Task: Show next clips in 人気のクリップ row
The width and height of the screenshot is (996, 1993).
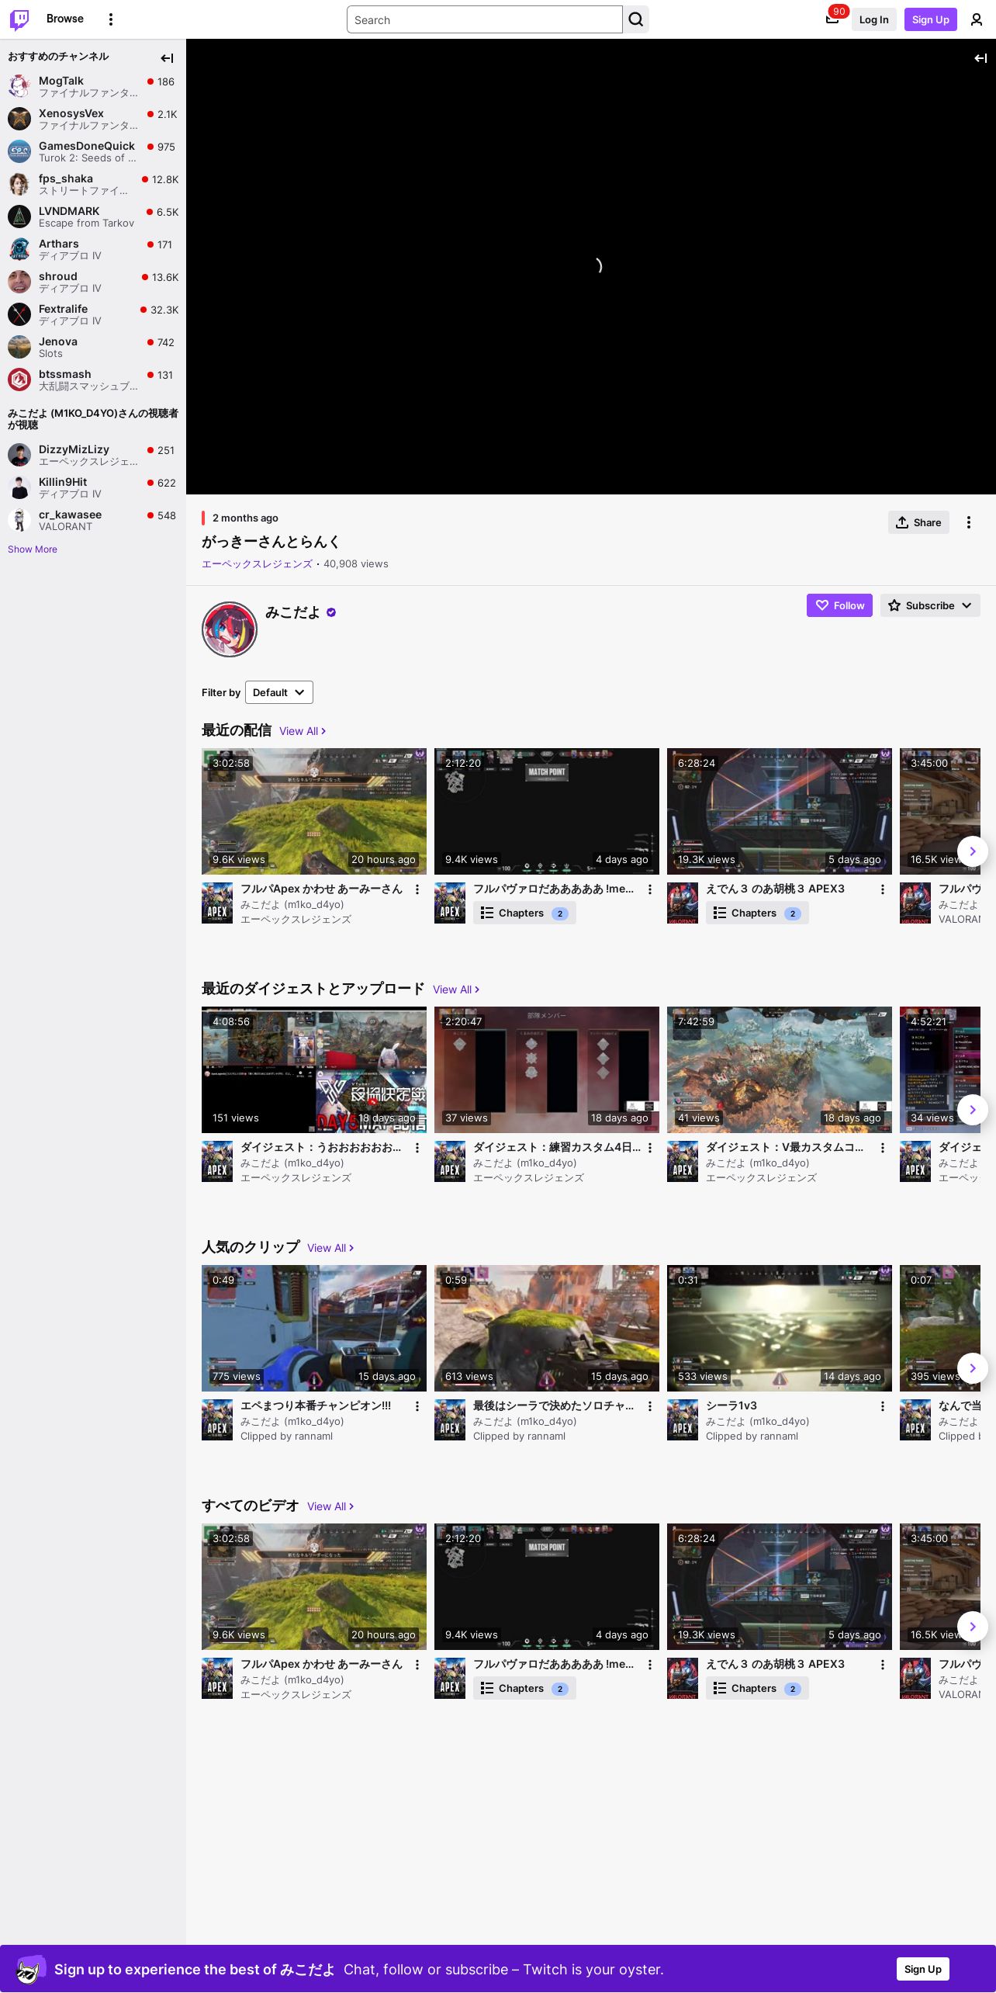Action: 973,1368
